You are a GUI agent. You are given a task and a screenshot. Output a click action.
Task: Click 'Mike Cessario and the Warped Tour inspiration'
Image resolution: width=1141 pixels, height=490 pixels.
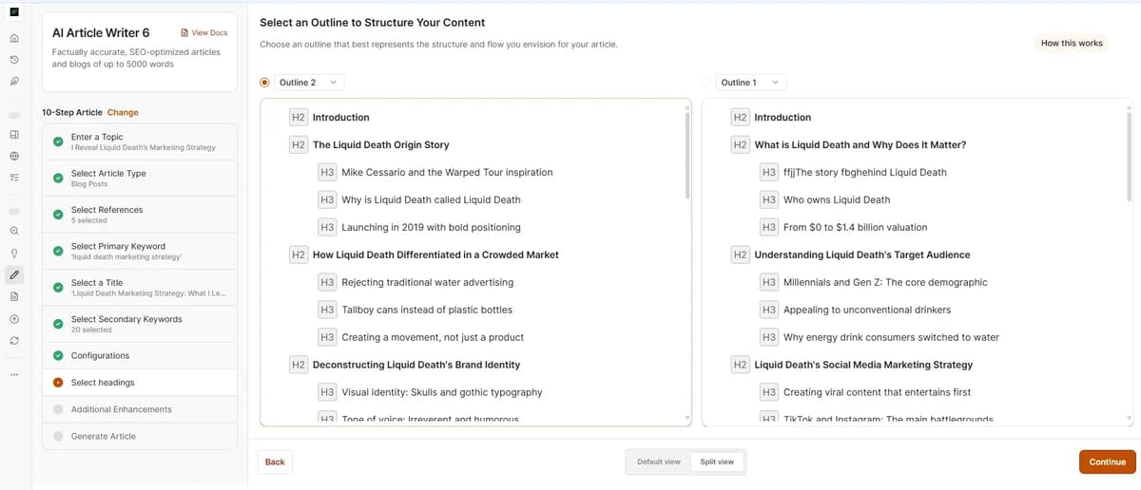click(x=447, y=173)
